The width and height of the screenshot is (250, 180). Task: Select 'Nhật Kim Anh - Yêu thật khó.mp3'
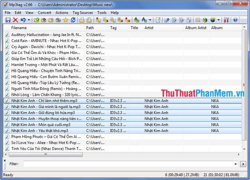pos(122,131)
